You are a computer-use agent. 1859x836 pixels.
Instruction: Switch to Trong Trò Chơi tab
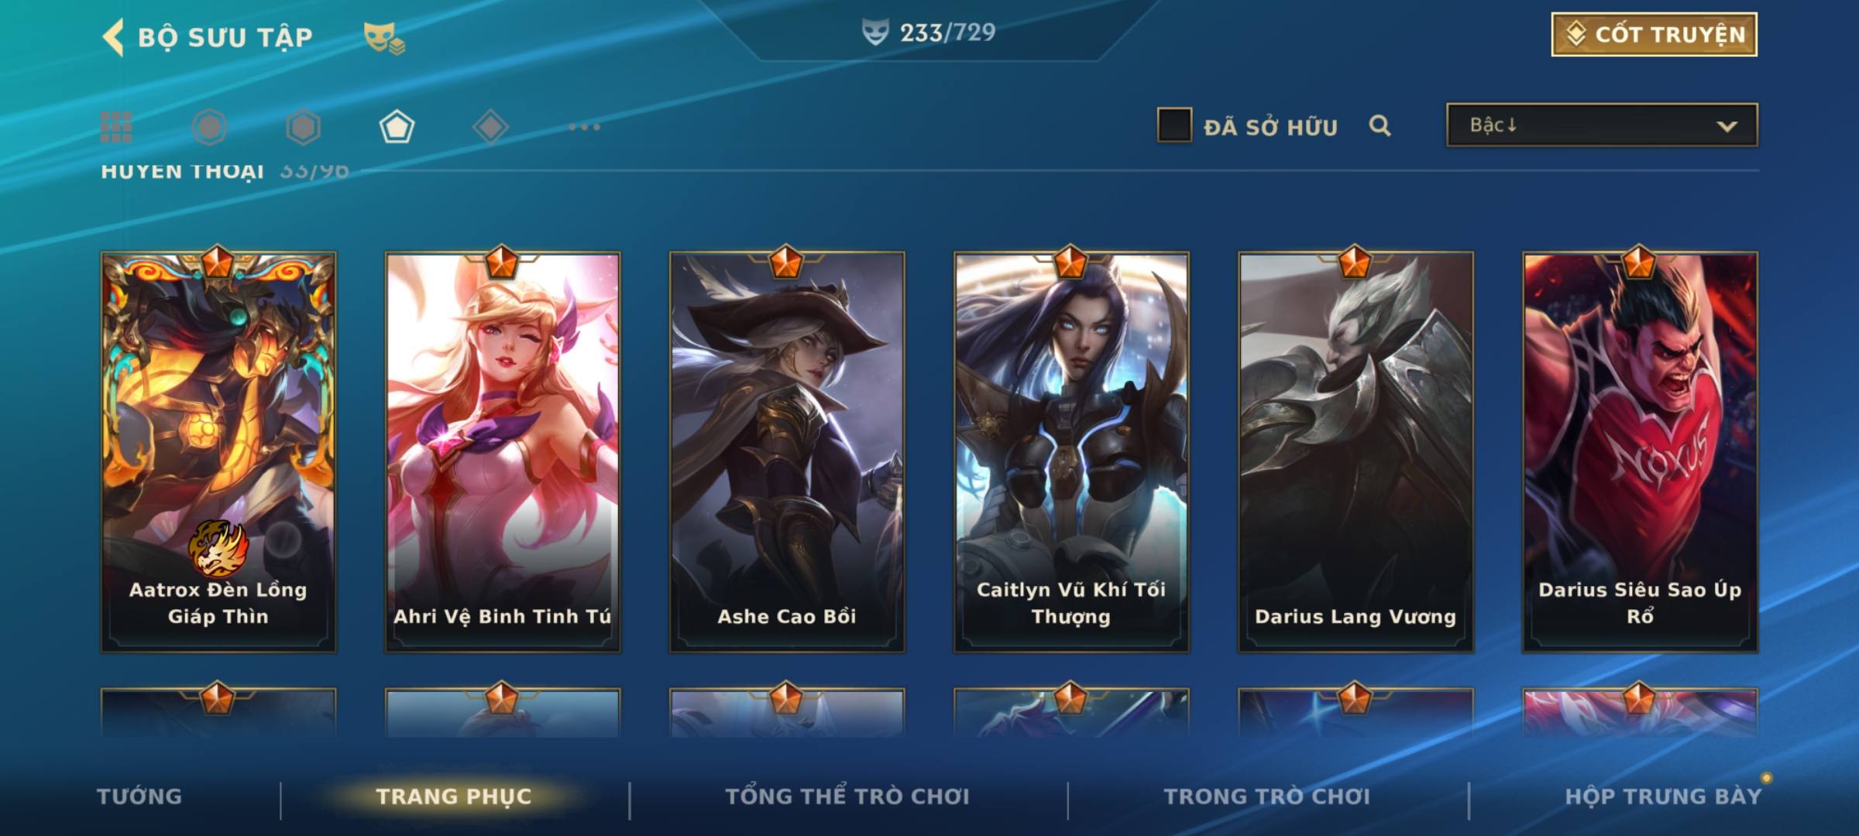pyautogui.click(x=1267, y=797)
